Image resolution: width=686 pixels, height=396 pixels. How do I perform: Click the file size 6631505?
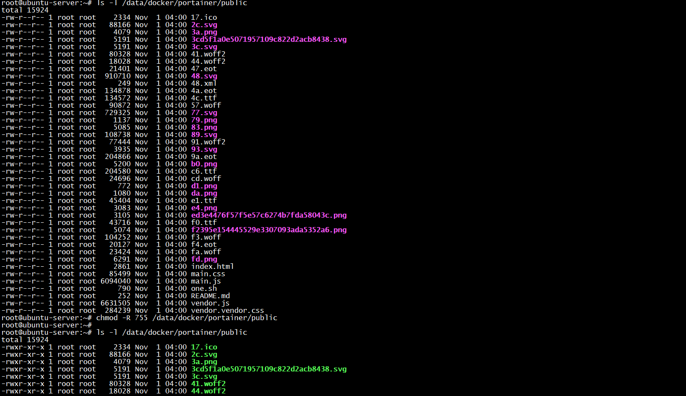click(116, 303)
